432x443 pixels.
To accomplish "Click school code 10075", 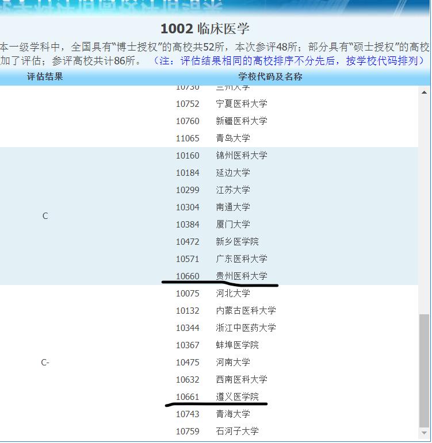I will point(188,294).
